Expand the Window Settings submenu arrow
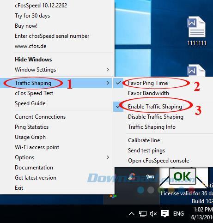213x223 pixels. (x=108, y=70)
